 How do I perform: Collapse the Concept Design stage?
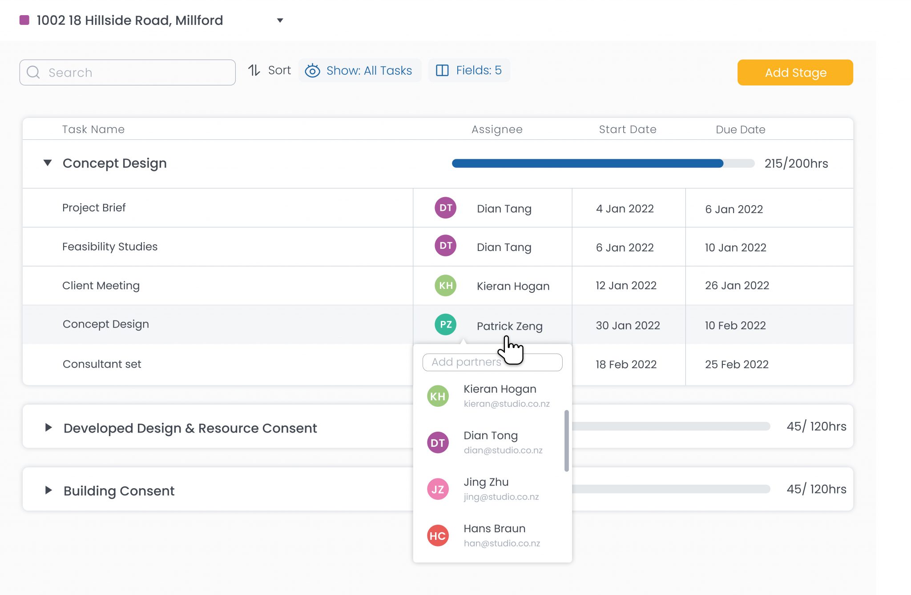[48, 163]
